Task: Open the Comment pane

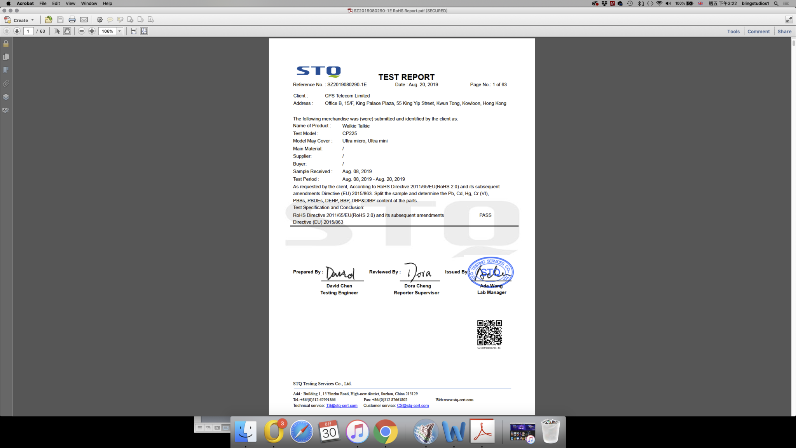Action: click(x=758, y=31)
